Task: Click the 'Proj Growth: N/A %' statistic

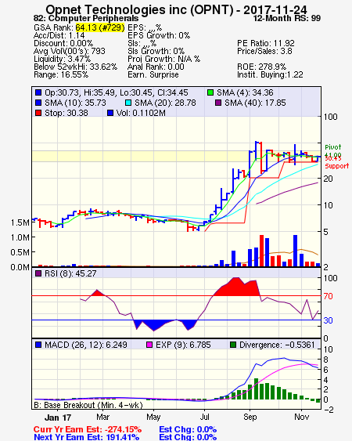Action: 163,59
